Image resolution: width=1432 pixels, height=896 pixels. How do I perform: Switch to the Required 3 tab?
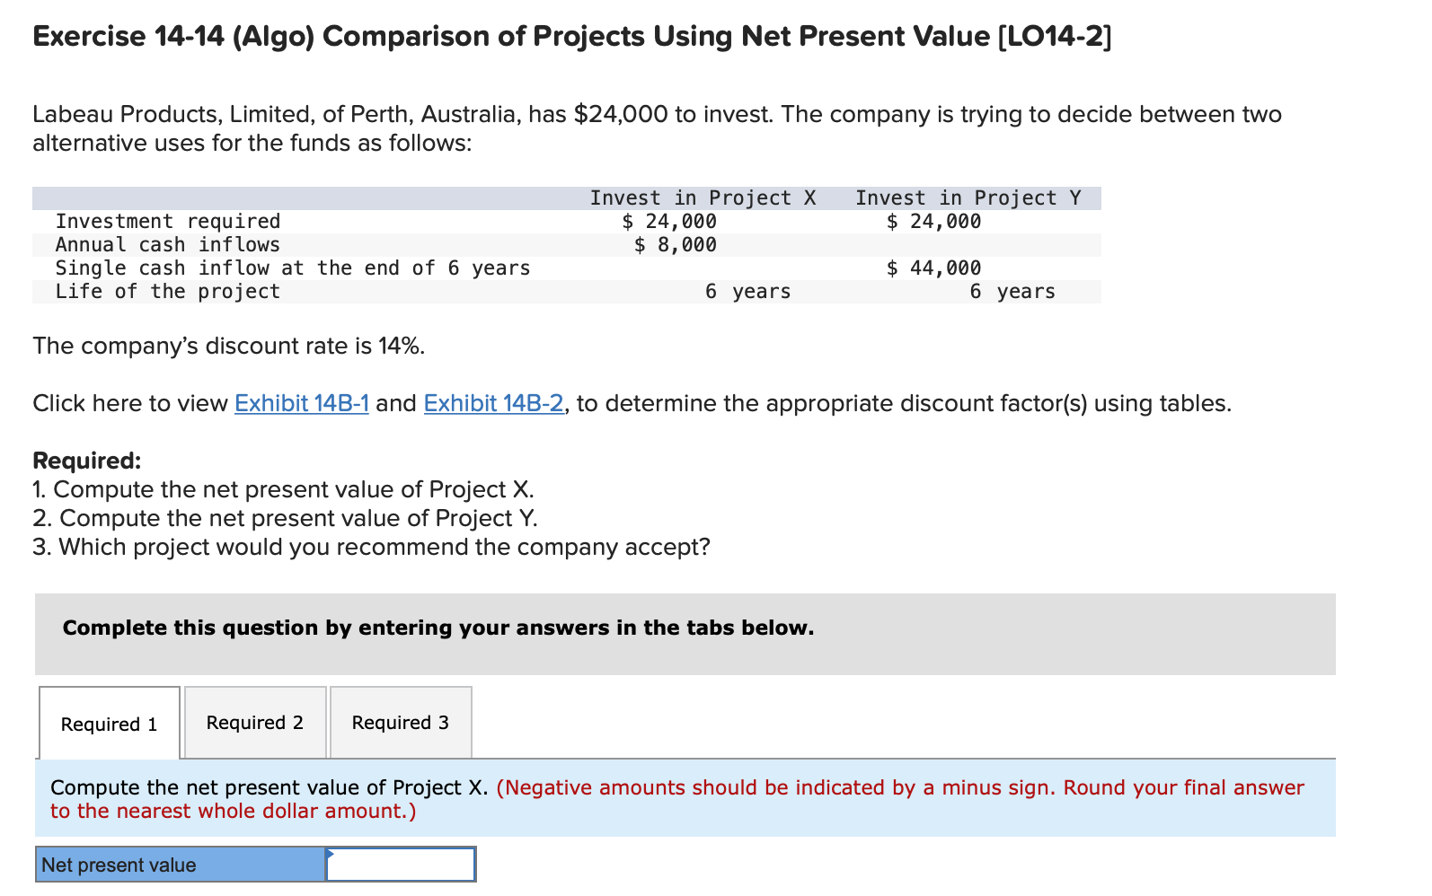[x=401, y=723]
